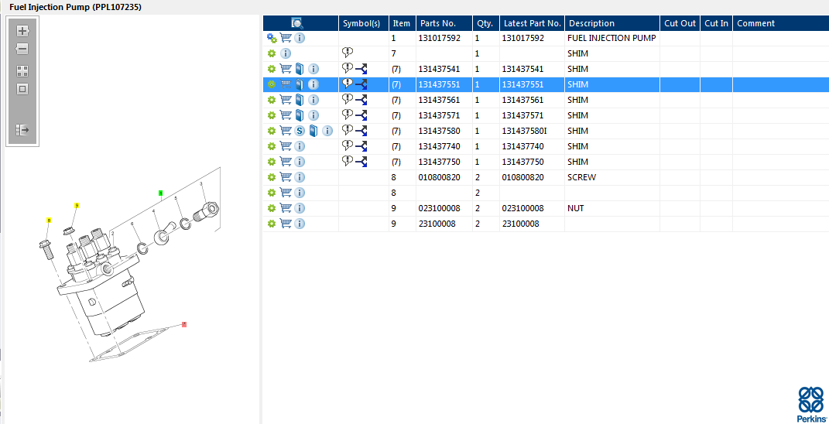
Task: Open the book icon for part 131437541
Action: click(x=300, y=69)
